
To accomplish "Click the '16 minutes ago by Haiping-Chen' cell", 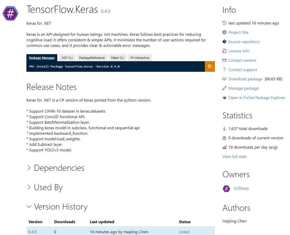I will pyautogui.click(x=119, y=232).
